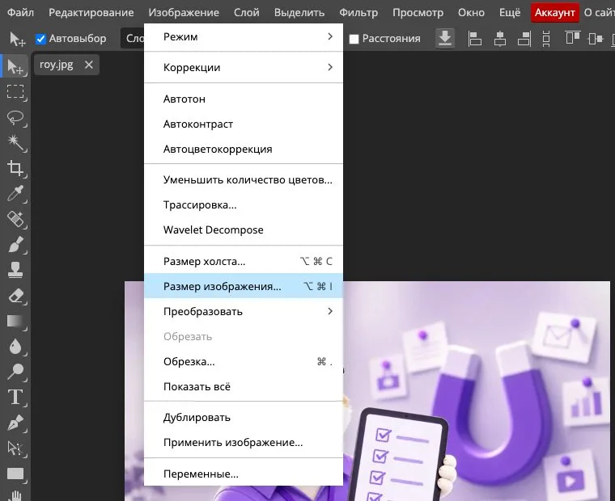Image resolution: width=615 pixels, height=501 pixels.
Task: Align right edges icon
Action: tap(524, 39)
